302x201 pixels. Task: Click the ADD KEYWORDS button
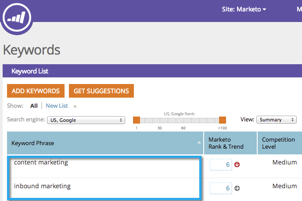[x=36, y=91]
